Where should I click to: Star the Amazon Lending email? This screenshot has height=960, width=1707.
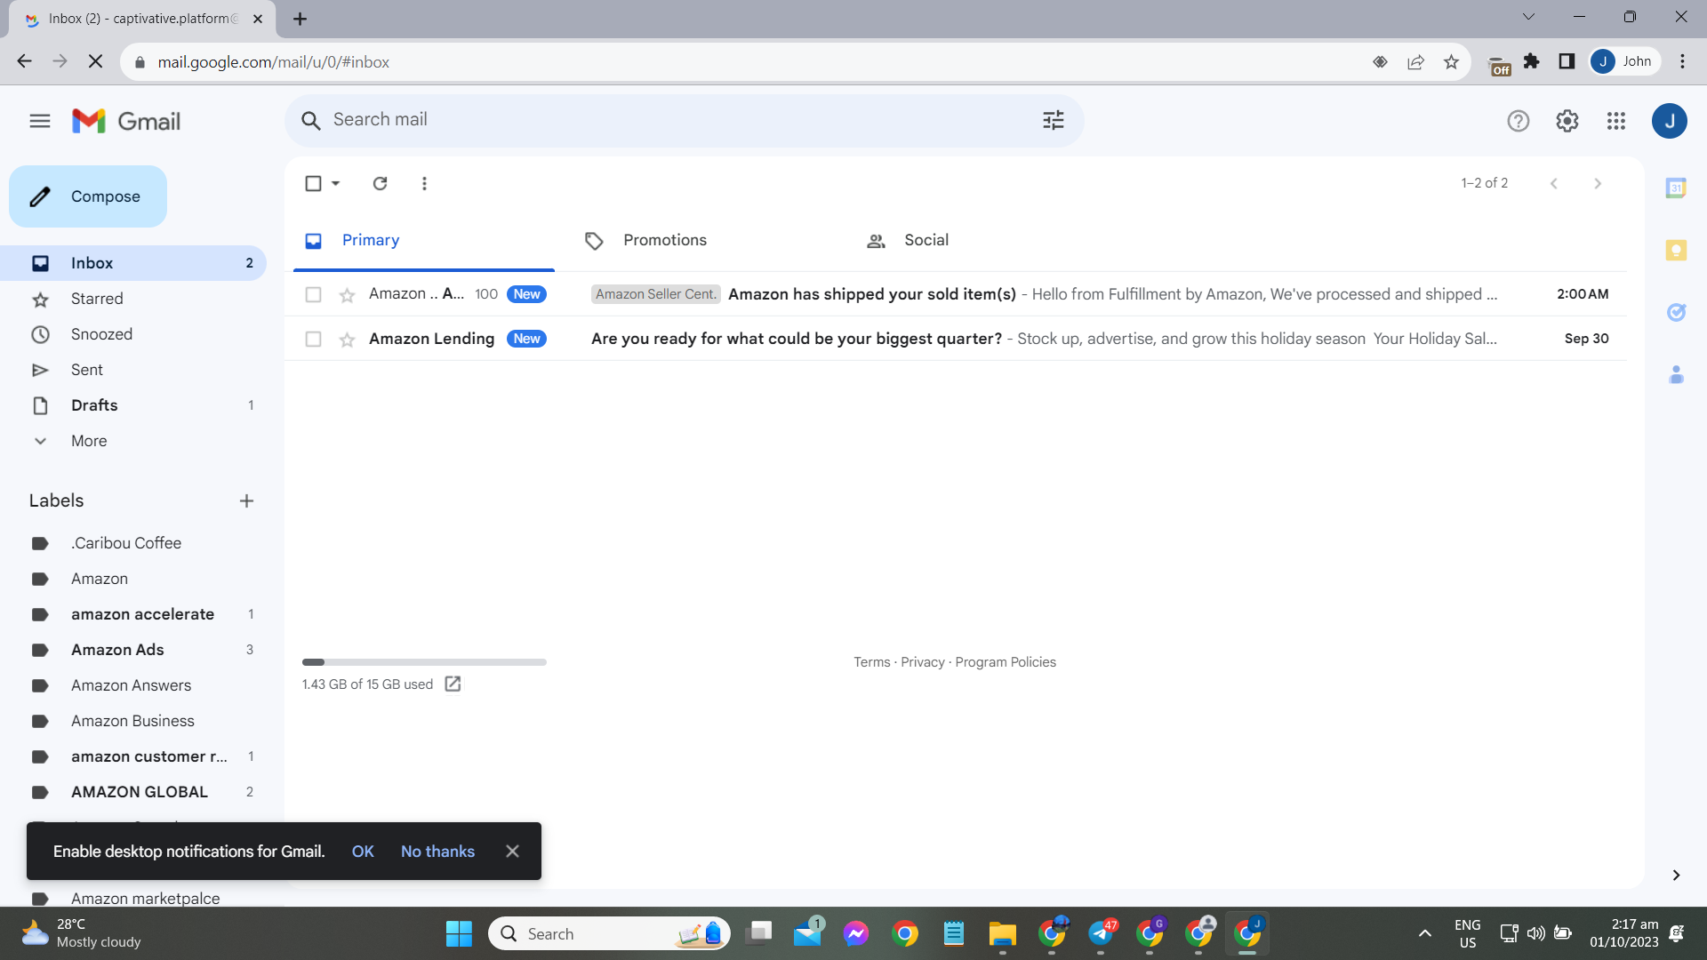tap(347, 340)
